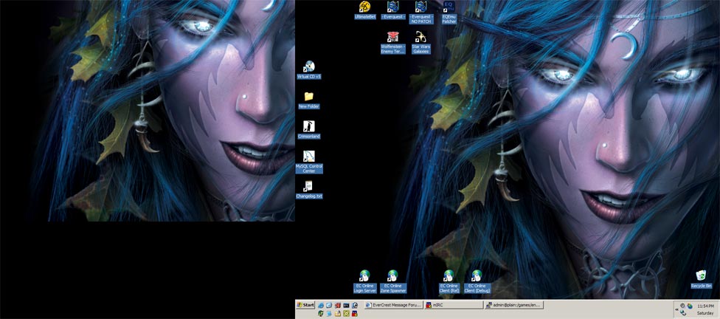Select the EC Online Client (Rel) shortcut

click(x=449, y=281)
